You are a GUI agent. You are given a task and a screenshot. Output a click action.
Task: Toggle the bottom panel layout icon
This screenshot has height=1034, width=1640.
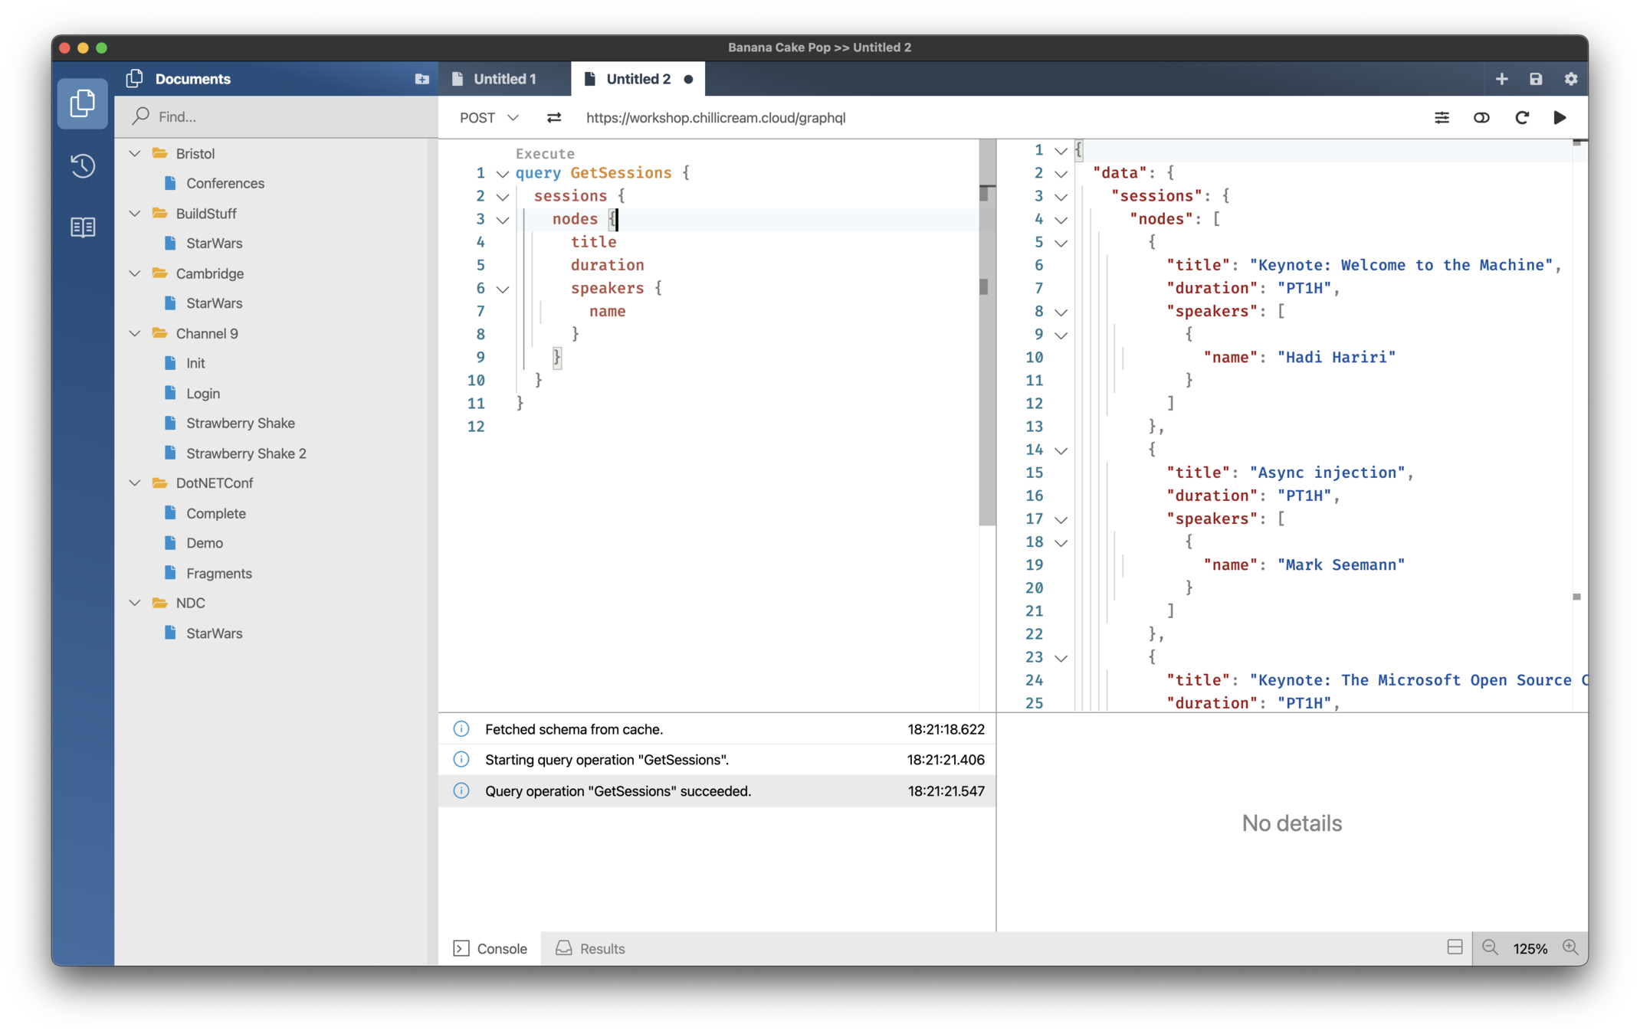click(1455, 947)
